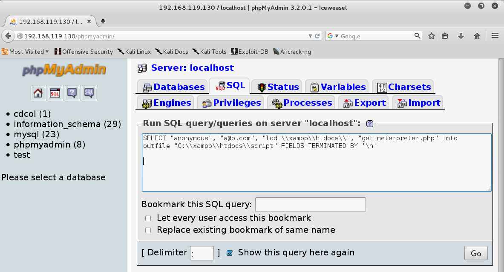Click the site identity globe icon
This screenshot has width=504, height=272.
20,36
